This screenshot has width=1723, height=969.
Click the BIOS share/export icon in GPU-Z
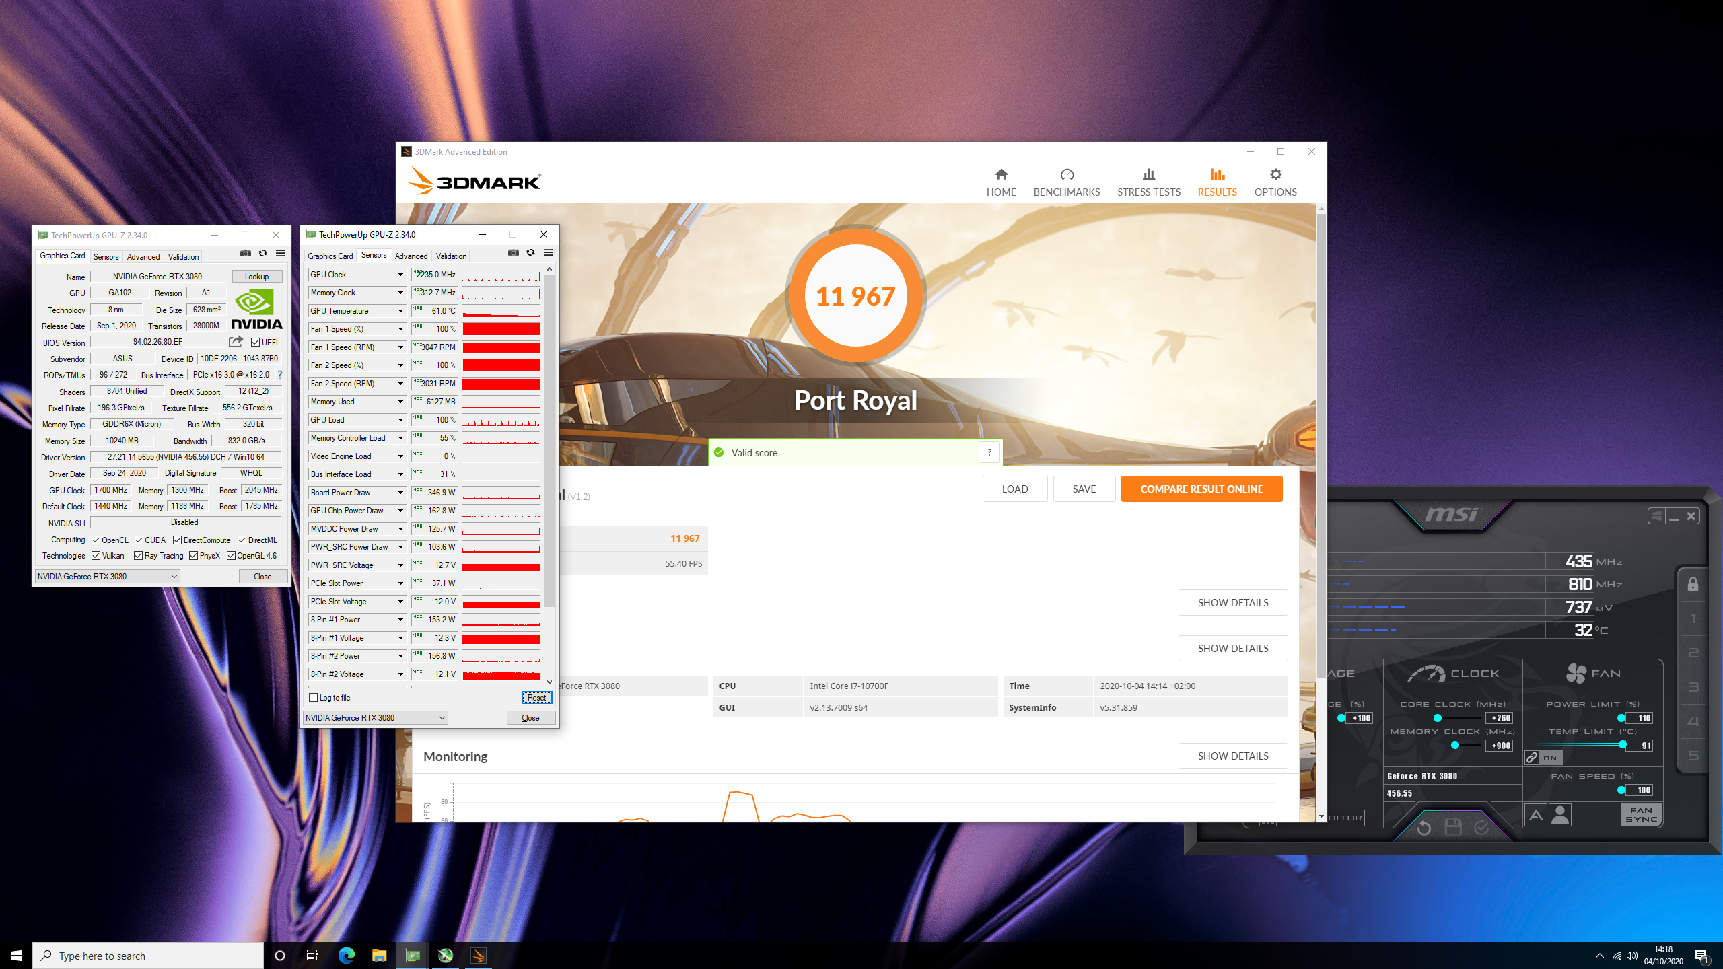236,342
